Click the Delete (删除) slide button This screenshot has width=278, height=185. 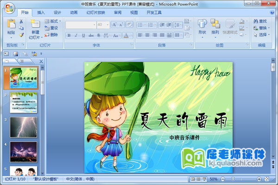(x=51, y=35)
